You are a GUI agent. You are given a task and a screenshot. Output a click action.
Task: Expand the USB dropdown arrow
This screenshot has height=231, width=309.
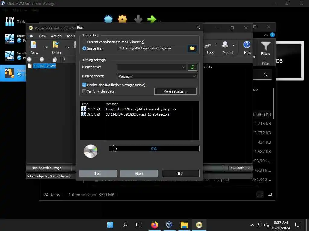click(216, 45)
